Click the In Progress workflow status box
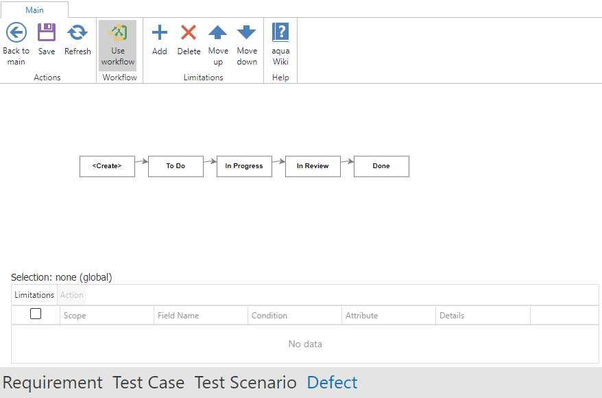Viewport: 602px width, 398px height. coord(244,166)
